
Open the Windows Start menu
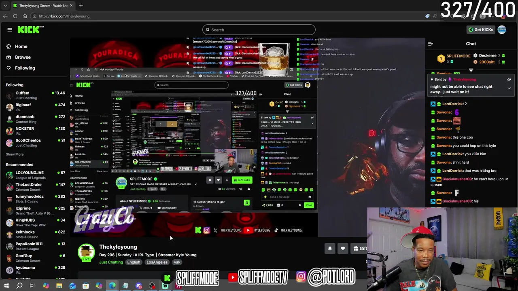tap(6, 286)
